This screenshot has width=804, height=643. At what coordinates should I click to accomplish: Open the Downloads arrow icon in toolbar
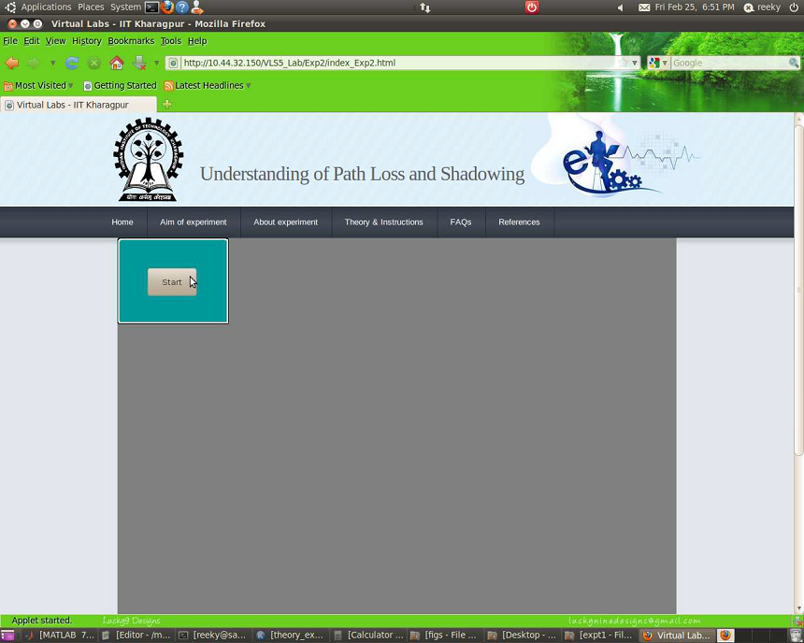(x=139, y=63)
